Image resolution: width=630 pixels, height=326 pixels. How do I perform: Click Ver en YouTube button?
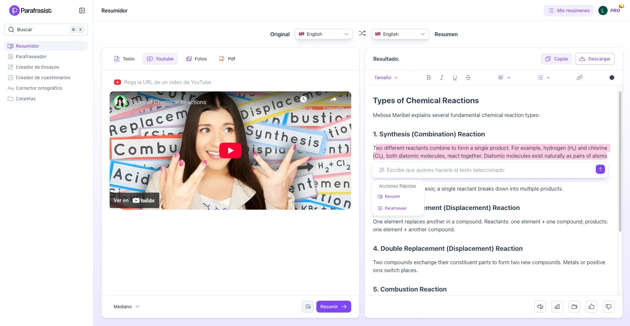(x=134, y=200)
